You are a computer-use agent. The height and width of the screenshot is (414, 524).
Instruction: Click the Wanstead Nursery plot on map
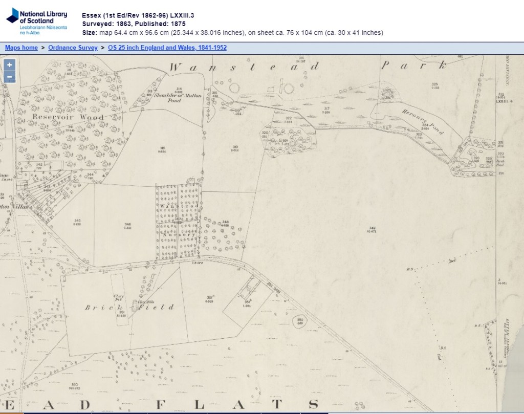[177, 220]
